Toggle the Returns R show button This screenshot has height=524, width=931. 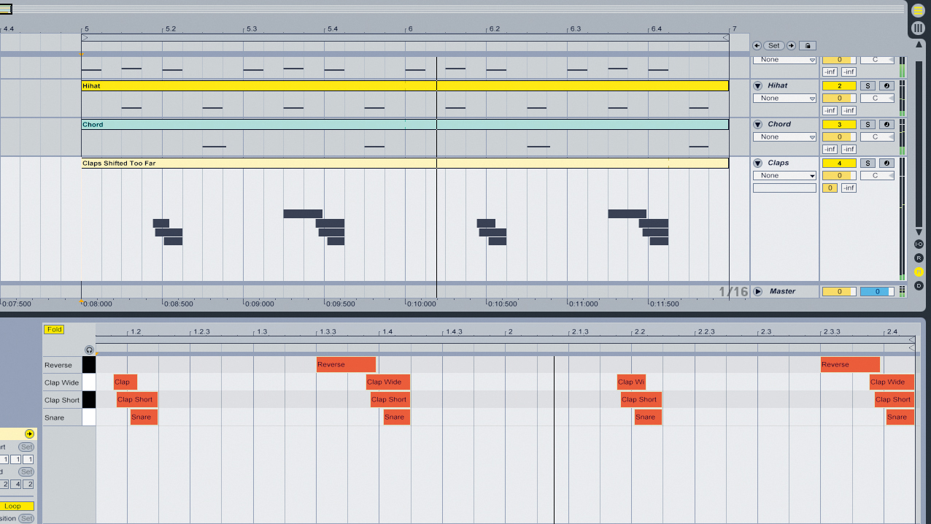919,258
